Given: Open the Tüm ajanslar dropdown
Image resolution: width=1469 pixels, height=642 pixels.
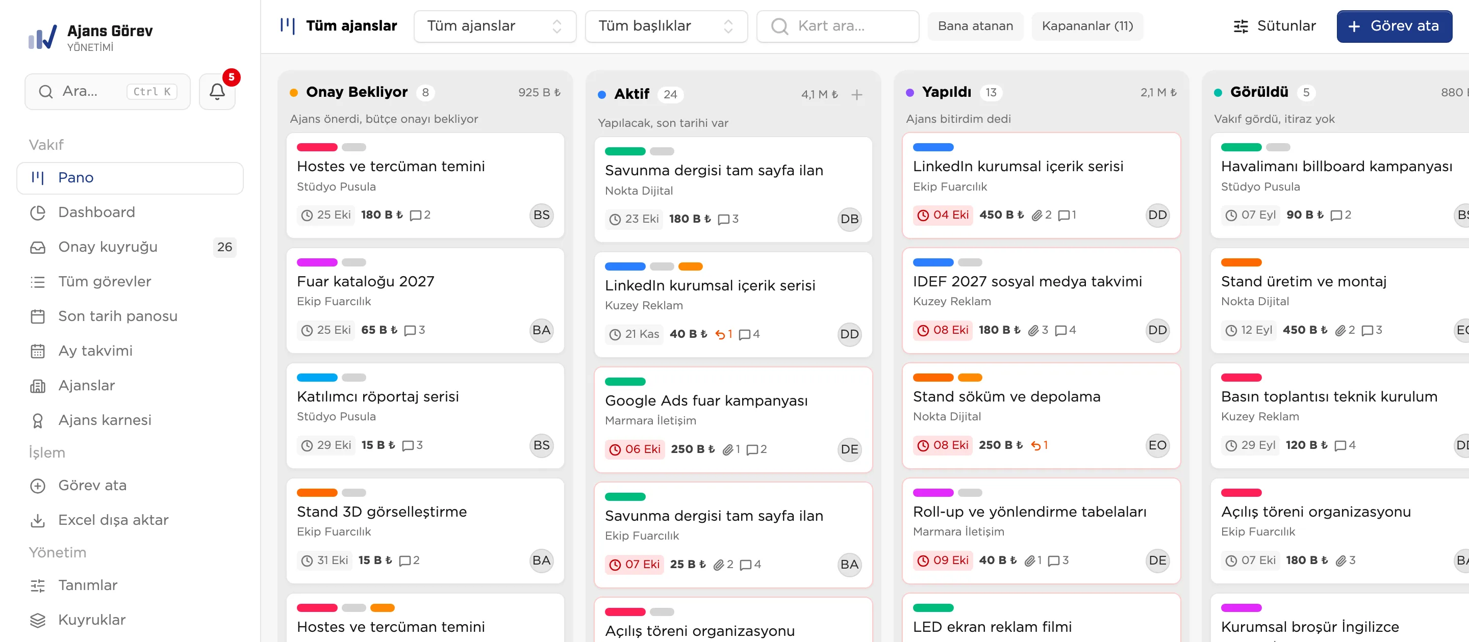Looking at the screenshot, I should (494, 26).
